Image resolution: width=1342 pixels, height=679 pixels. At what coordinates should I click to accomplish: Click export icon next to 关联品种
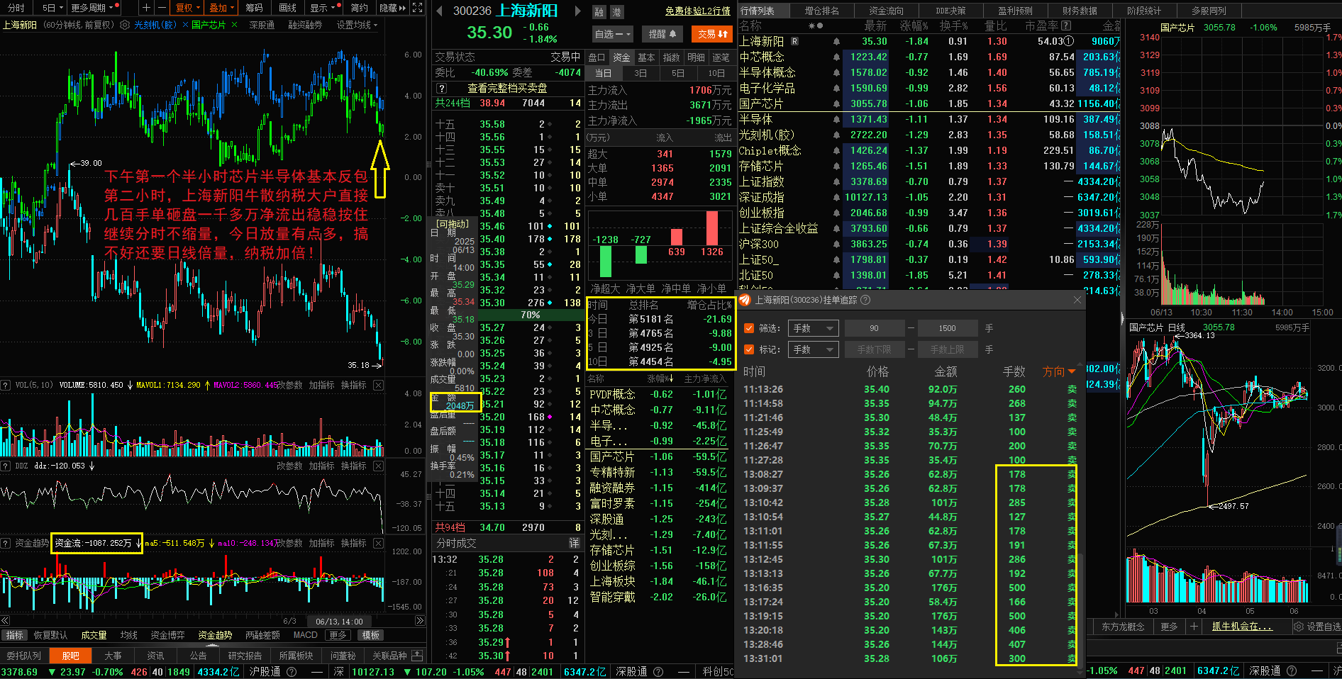417,656
